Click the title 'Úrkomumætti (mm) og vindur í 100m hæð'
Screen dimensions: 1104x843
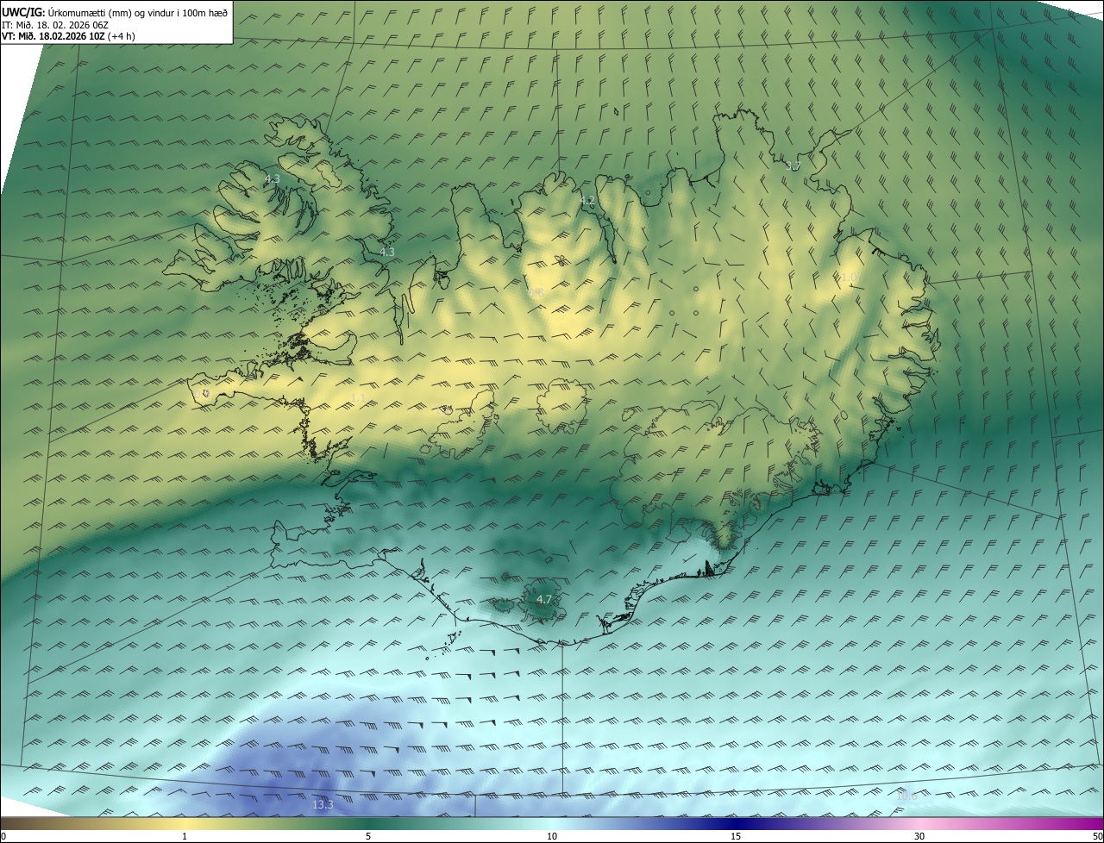(x=136, y=11)
